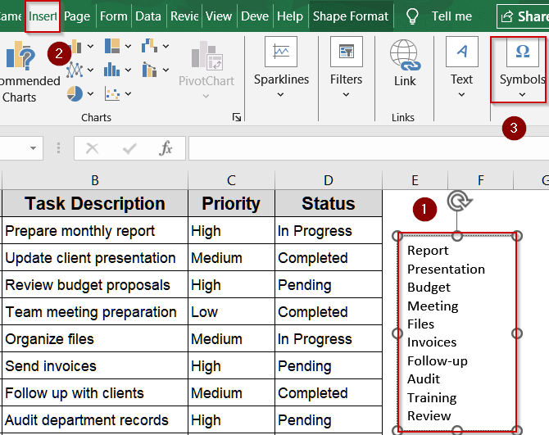Open the Charts dialog launcher
Screen dimensions: 549x435
[x=237, y=117]
